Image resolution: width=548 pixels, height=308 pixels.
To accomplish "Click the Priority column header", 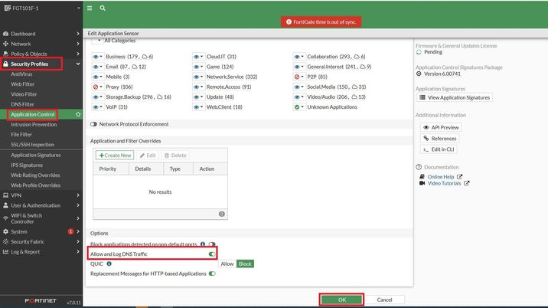I will (x=111, y=169).
